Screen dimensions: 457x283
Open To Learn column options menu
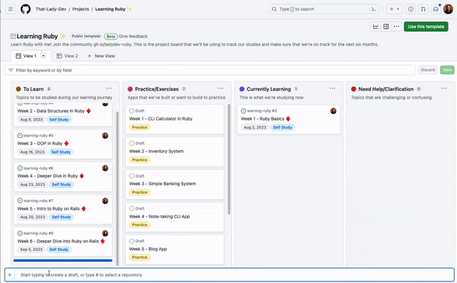tap(109, 88)
